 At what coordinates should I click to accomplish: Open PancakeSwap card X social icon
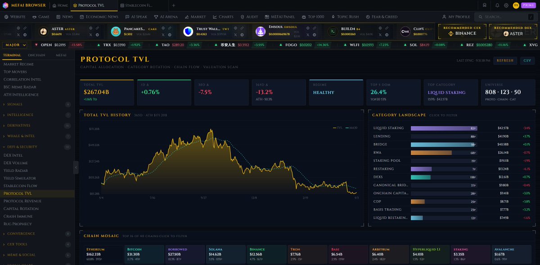pyautogui.click(x=163, y=35)
